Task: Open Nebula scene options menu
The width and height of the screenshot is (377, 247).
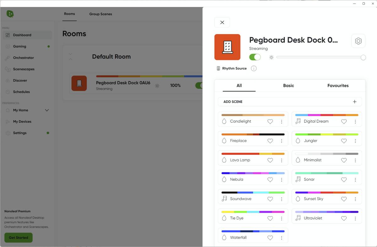Action: [281, 180]
